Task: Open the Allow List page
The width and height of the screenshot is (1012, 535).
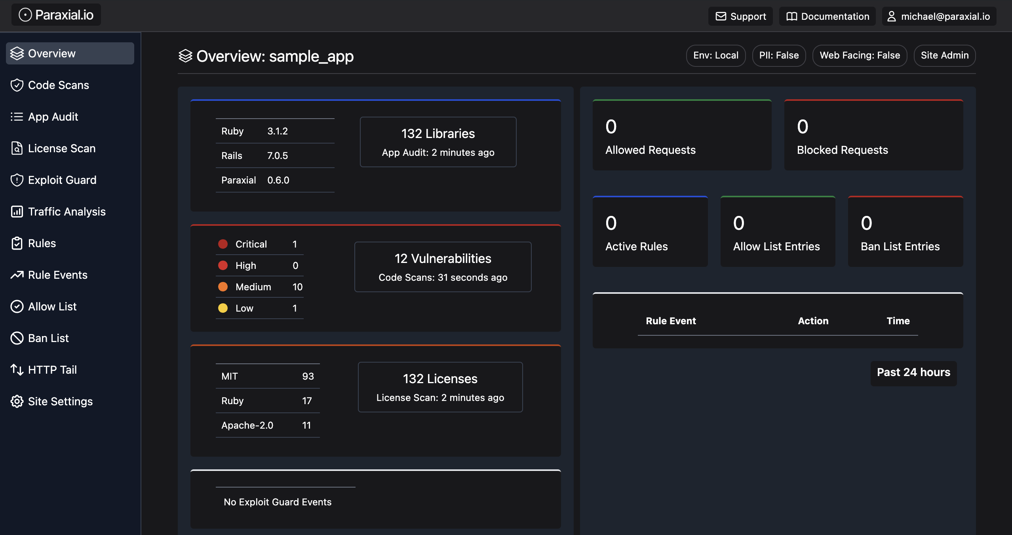Action: pyautogui.click(x=70, y=306)
